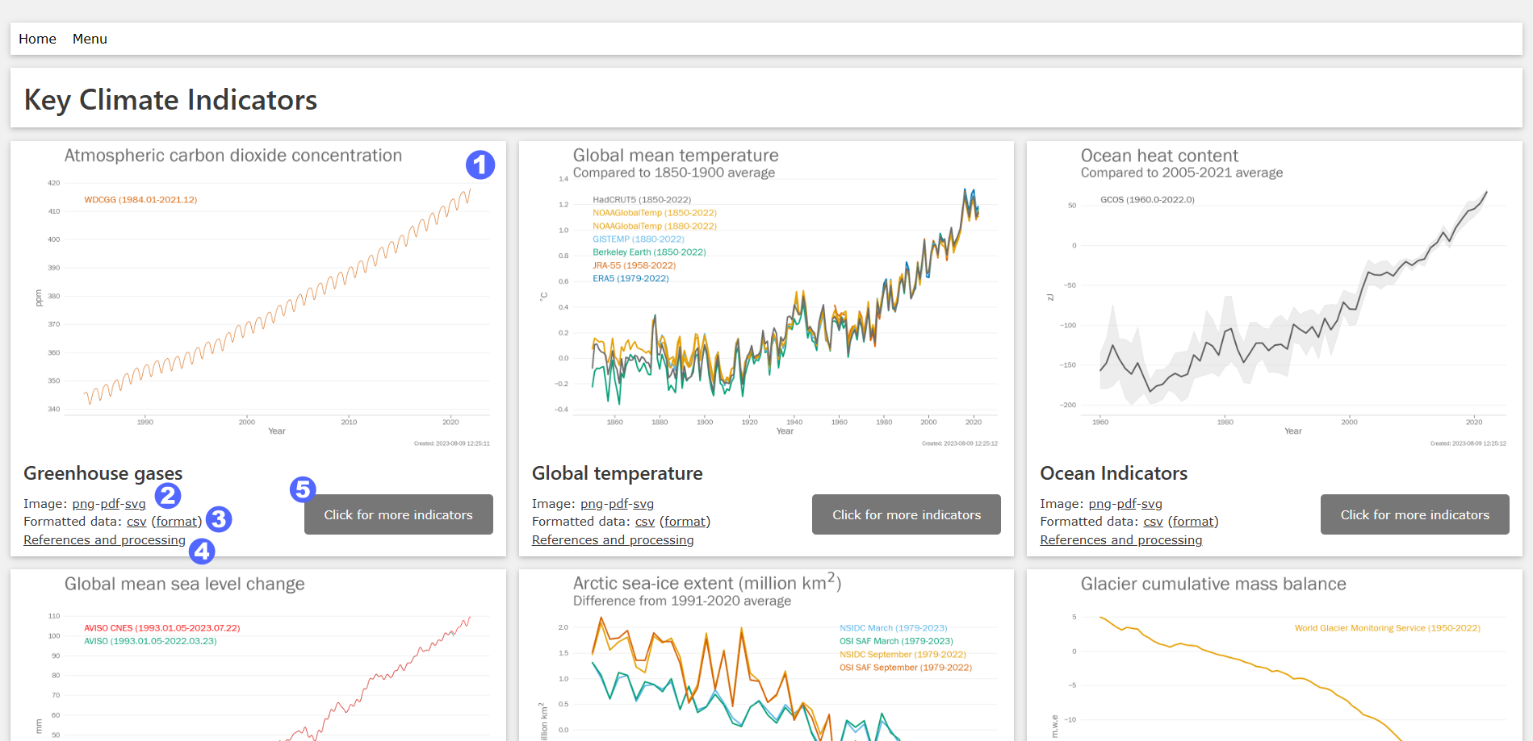Open the Ocean Indicators format link
This screenshot has width=1533, height=741.
(1193, 522)
